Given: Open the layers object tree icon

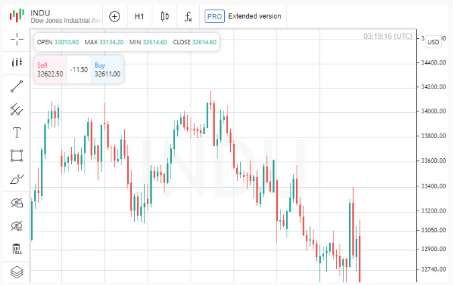Looking at the screenshot, I should 17,272.
